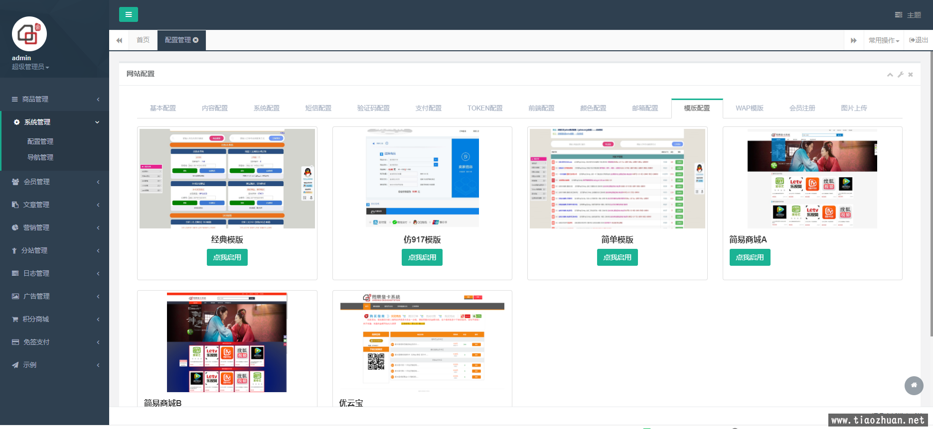Screen dimensions: 933x429
Task: Click the 积分商城 cart icon
Action: click(x=15, y=319)
